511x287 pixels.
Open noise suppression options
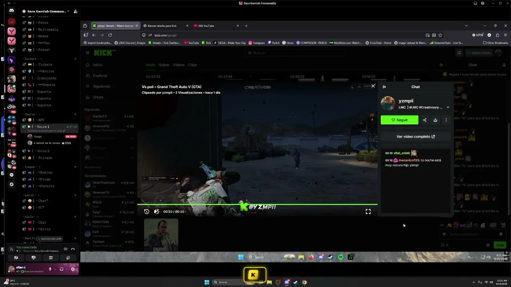pos(66,249)
